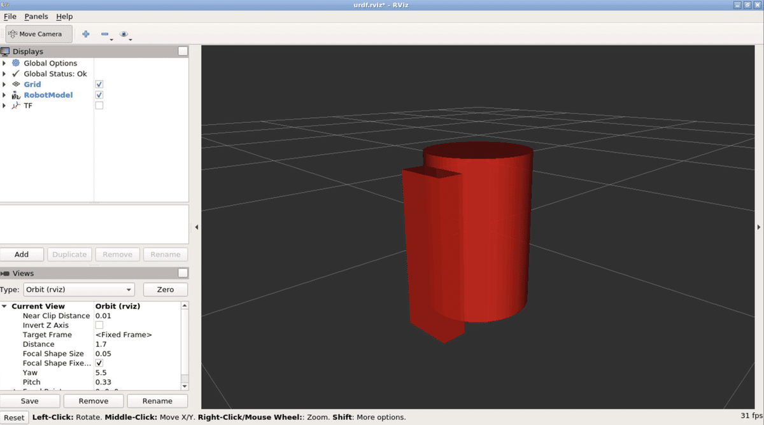Select the Pitch value 0.33
The image size is (764, 425).
coord(103,382)
